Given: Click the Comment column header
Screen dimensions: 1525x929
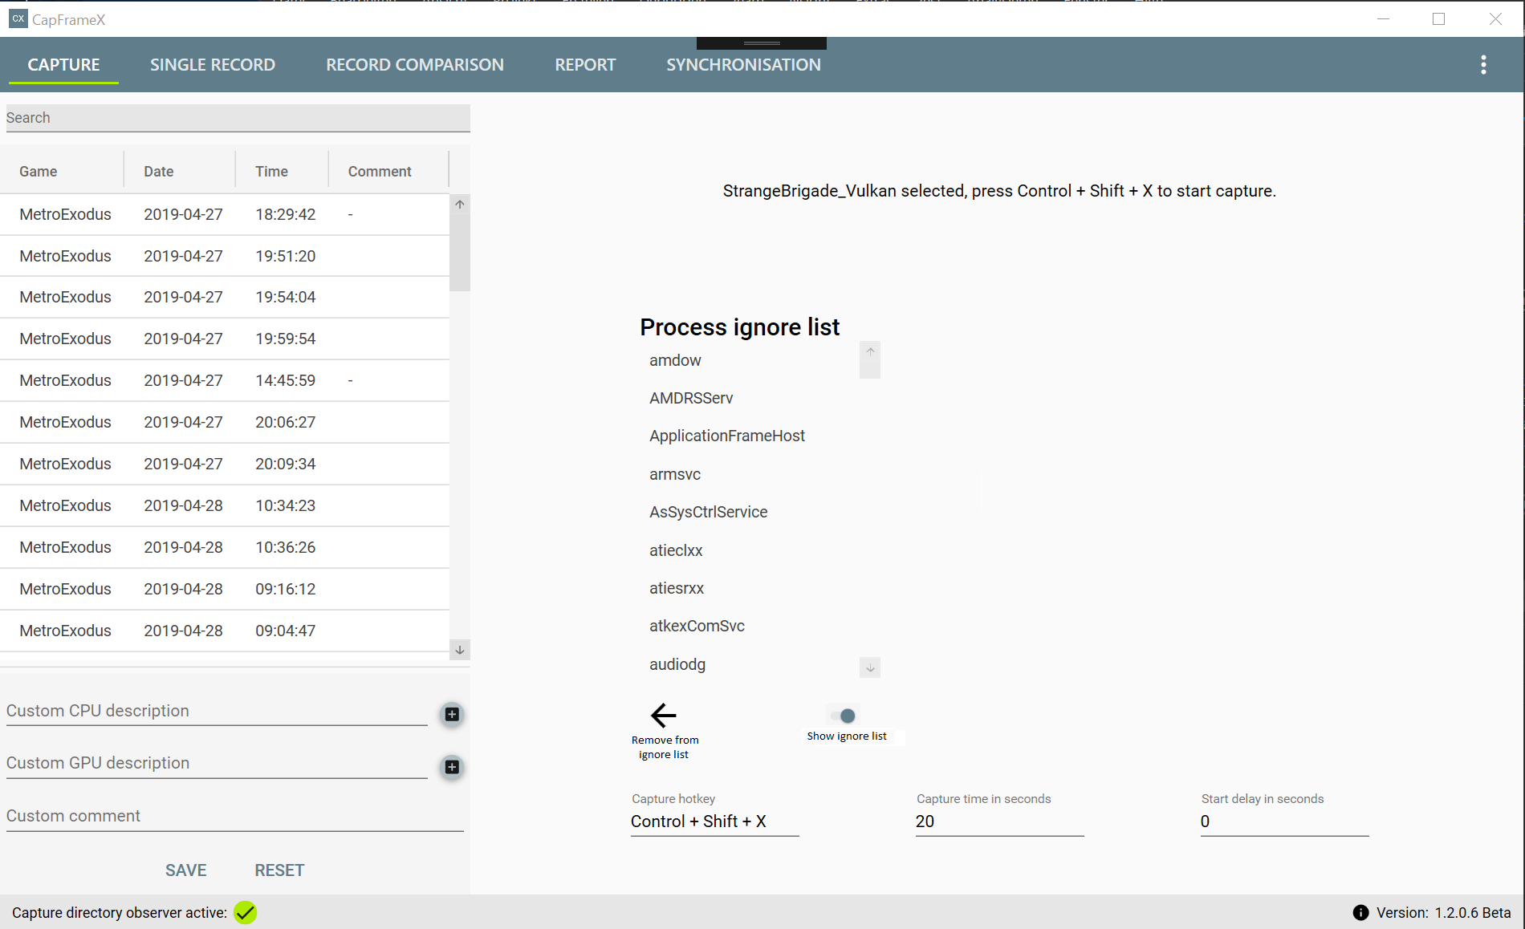Looking at the screenshot, I should pyautogui.click(x=389, y=171).
